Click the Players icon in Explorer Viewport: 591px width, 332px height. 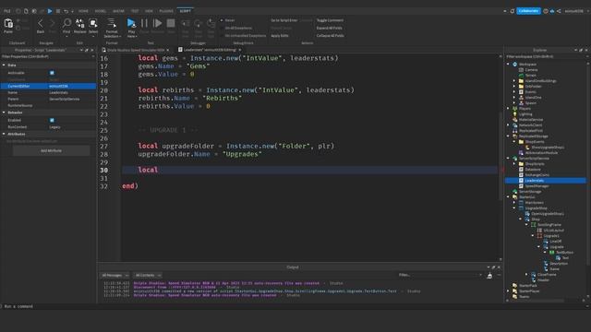[515, 109]
